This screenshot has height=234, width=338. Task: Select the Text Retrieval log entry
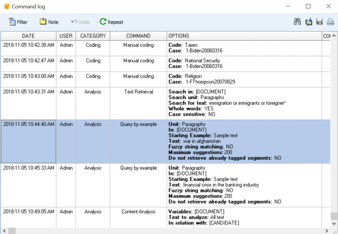tap(138, 92)
